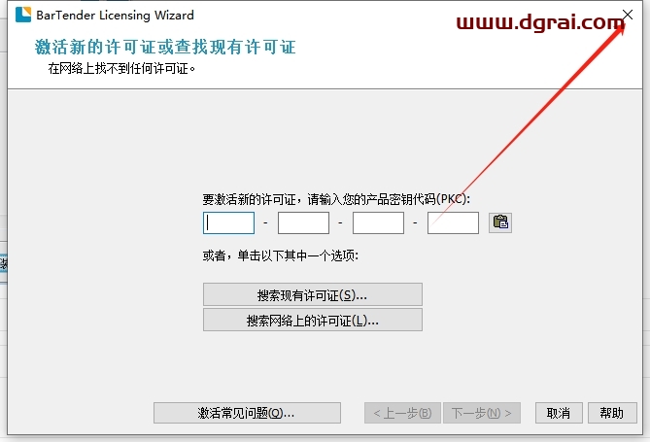Viewport: 650px width, 442px height.
Task: Close the BarTender Licensing Wizard window
Action: (x=628, y=15)
